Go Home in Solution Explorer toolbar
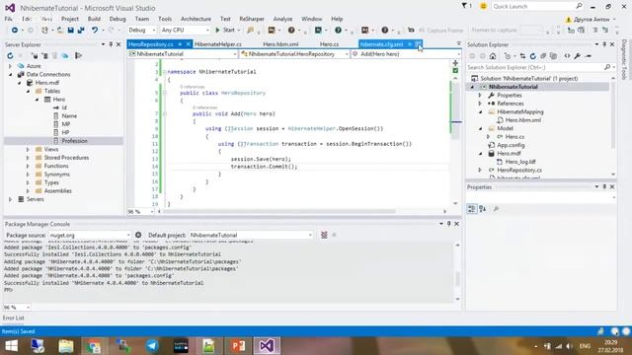Screen dimensions: 632x355 pyautogui.click(x=493, y=56)
